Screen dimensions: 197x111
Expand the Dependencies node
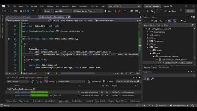tap(148, 32)
